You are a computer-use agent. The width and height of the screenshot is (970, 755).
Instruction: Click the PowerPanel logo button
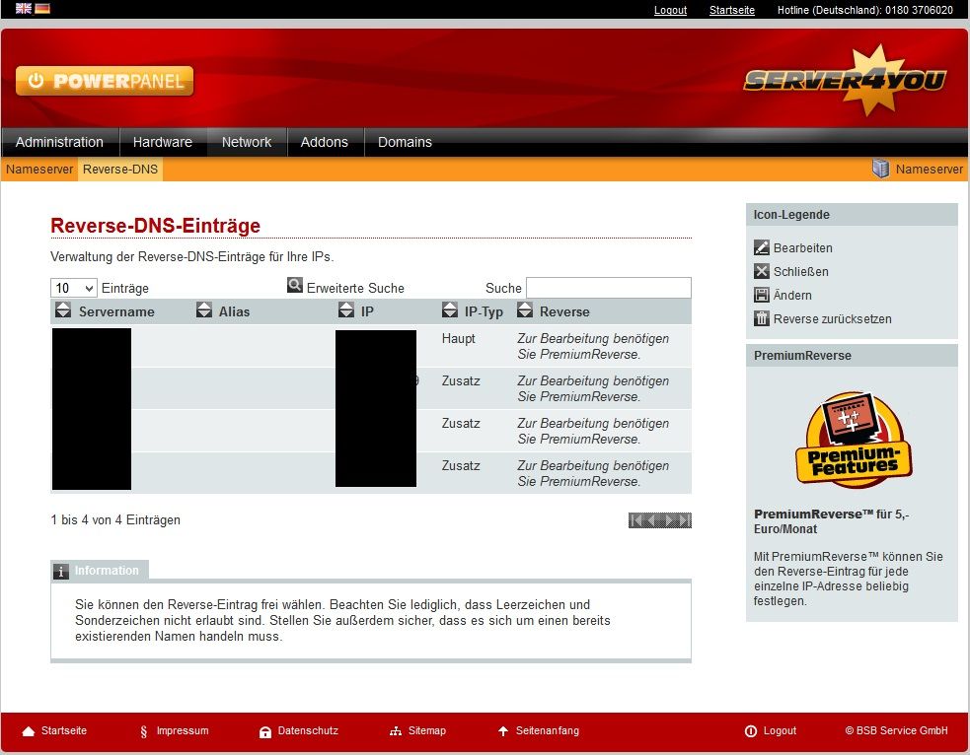click(105, 82)
